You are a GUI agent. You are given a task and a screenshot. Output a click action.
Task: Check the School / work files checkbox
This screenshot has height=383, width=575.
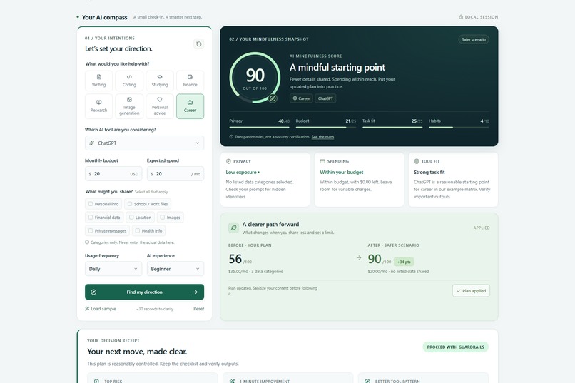point(130,204)
